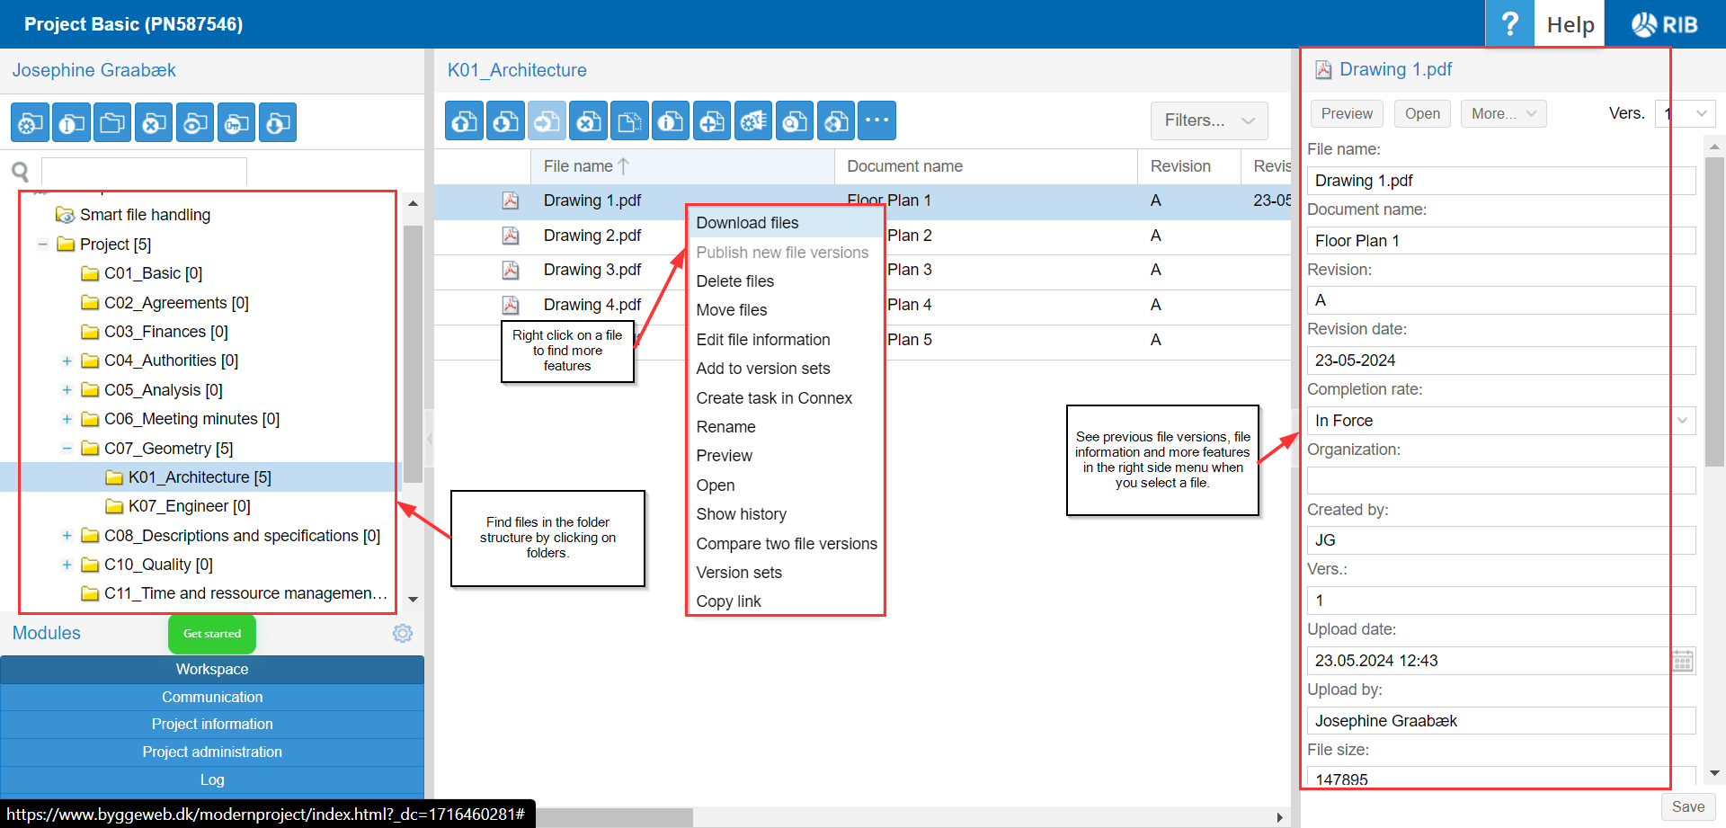Open the Filters dropdown

pyautogui.click(x=1208, y=120)
